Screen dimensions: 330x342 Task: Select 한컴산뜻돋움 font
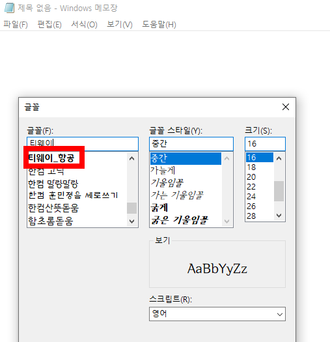(53, 208)
